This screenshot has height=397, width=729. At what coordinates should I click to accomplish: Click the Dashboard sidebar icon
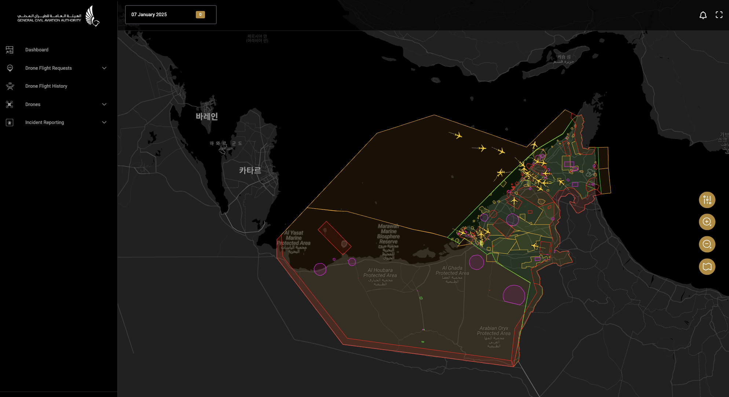point(10,50)
